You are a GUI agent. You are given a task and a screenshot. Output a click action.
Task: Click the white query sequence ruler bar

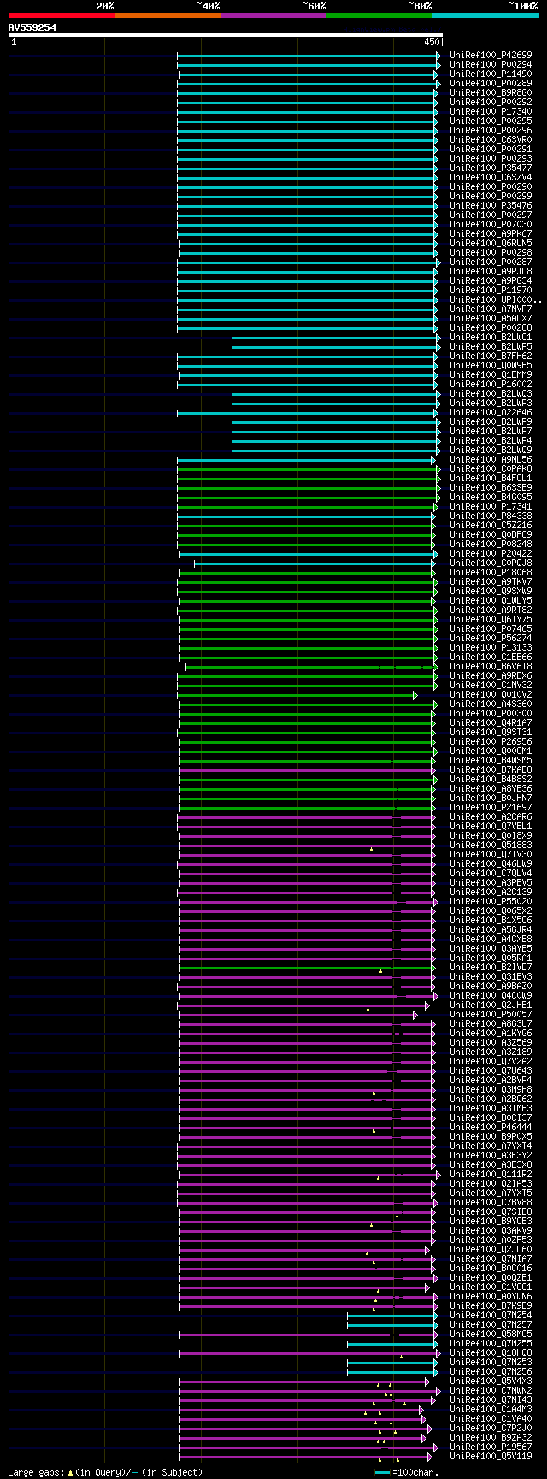pos(225,35)
